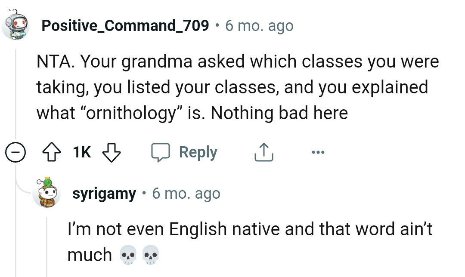Viewport: 465px width, 277px height.
Task: Upvote Positive_Command_709's comment
Action: click(x=52, y=152)
